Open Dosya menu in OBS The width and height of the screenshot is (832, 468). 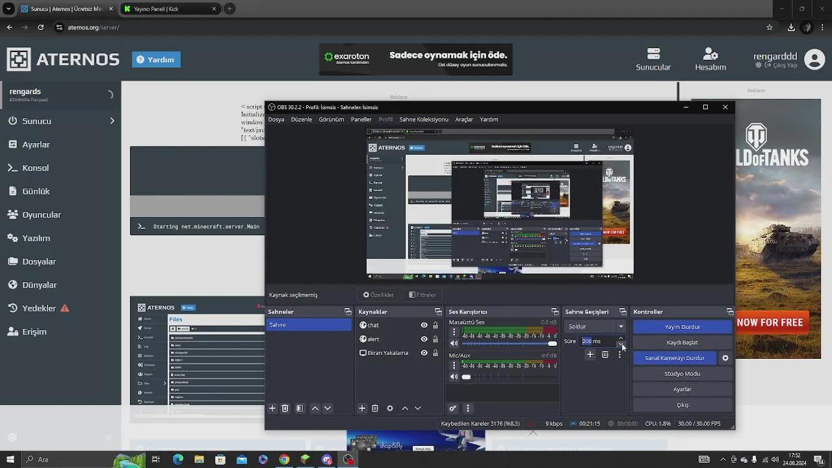[x=276, y=120]
